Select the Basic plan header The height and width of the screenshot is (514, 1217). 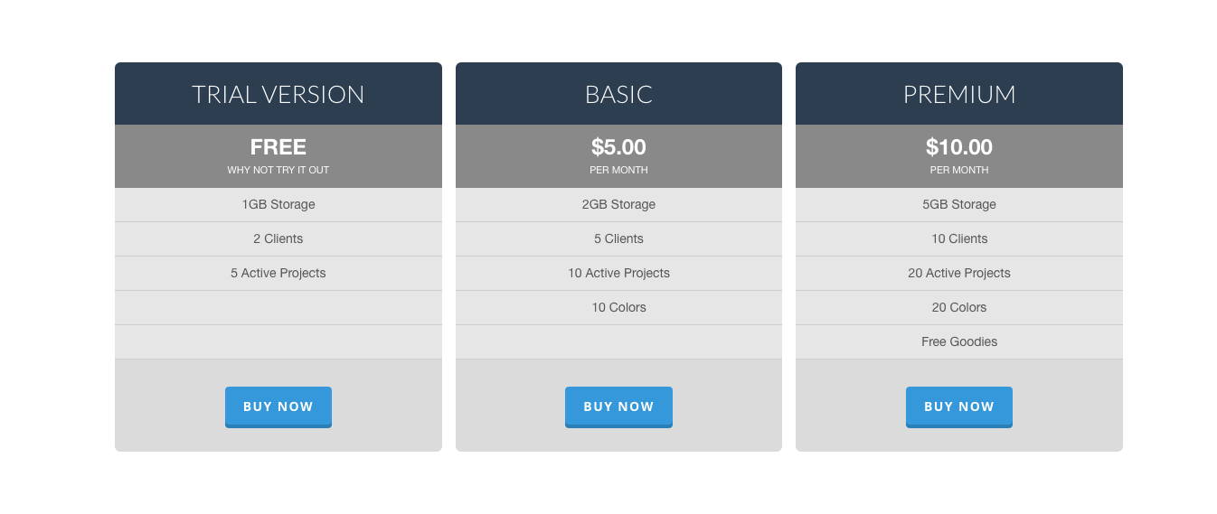coord(618,94)
